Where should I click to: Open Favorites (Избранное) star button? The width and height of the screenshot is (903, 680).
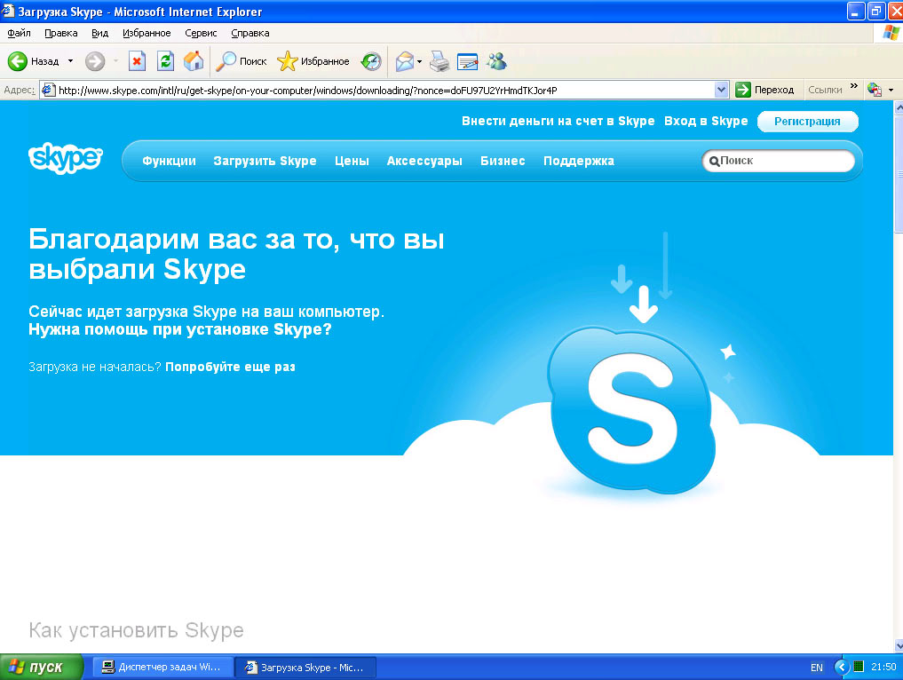[x=313, y=61]
